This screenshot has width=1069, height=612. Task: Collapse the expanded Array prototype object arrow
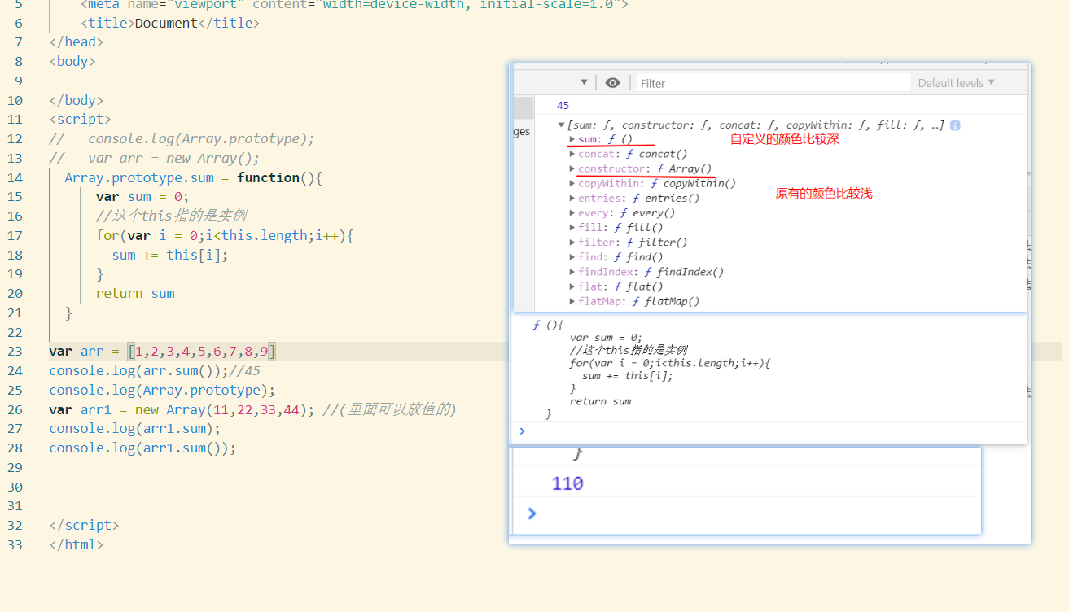(x=561, y=125)
